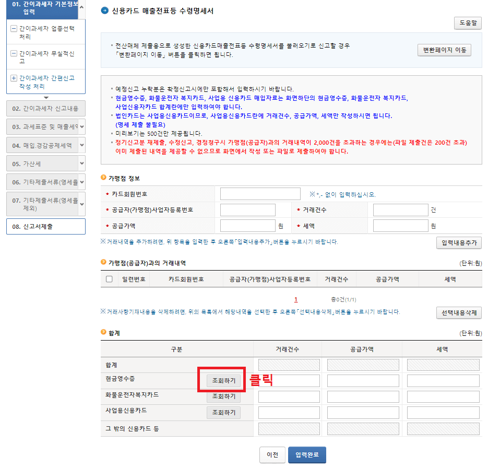Screen dimensions: 500x467
Task: Click 조회하기 for 사업용신용카드 row
Action: [x=223, y=413]
